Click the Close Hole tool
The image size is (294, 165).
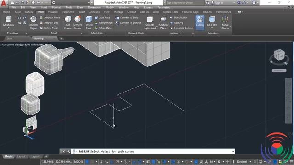103,28
